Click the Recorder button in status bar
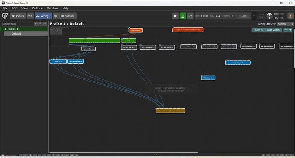 pos(9,155)
